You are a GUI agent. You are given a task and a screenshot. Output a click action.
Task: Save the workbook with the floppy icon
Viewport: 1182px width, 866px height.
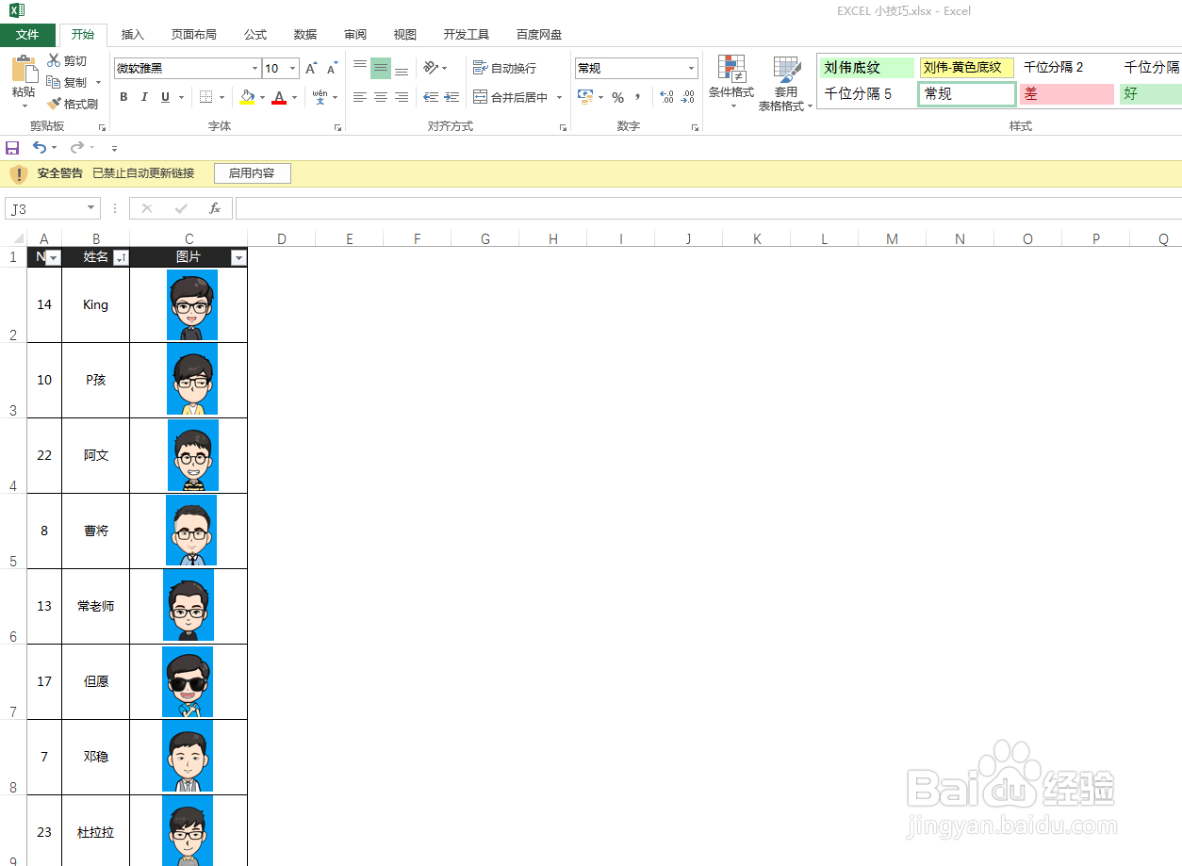[12, 147]
